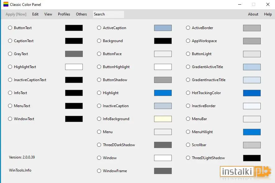The image size is (275, 183).
Task: Click the ActiveCaption blue color swatch
Action: 163,28
